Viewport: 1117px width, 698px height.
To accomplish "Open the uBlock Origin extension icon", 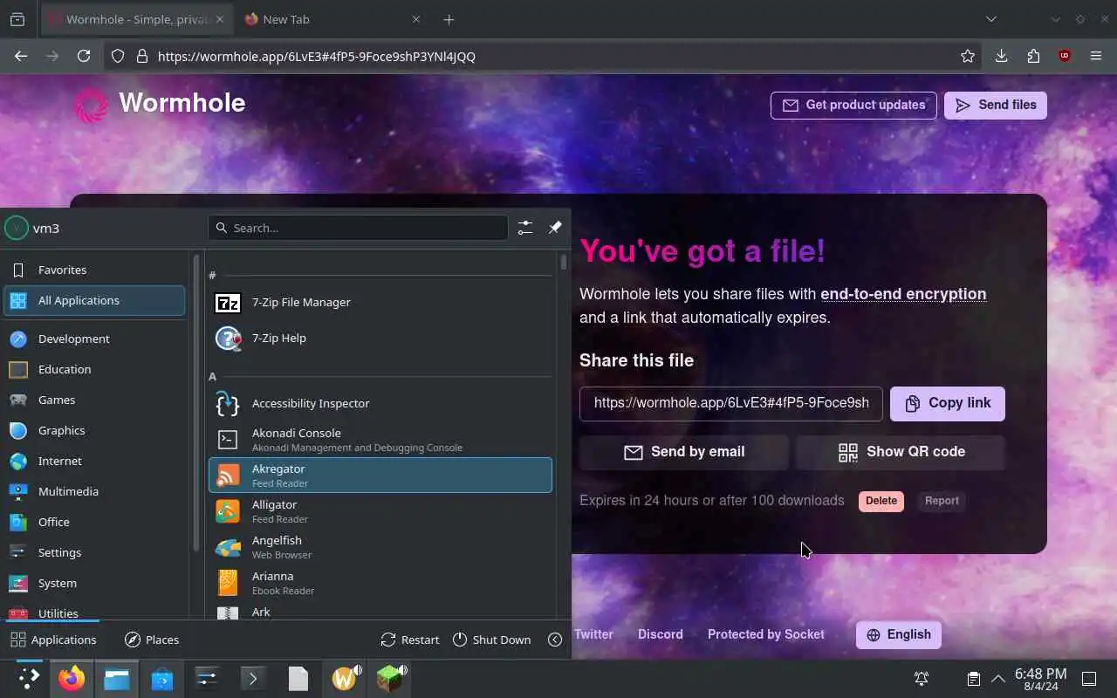I will (x=1065, y=56).
